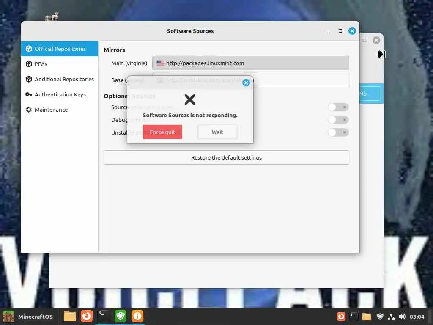
Task: Click the Maintenance gear icon
Action: coord(29,110)
